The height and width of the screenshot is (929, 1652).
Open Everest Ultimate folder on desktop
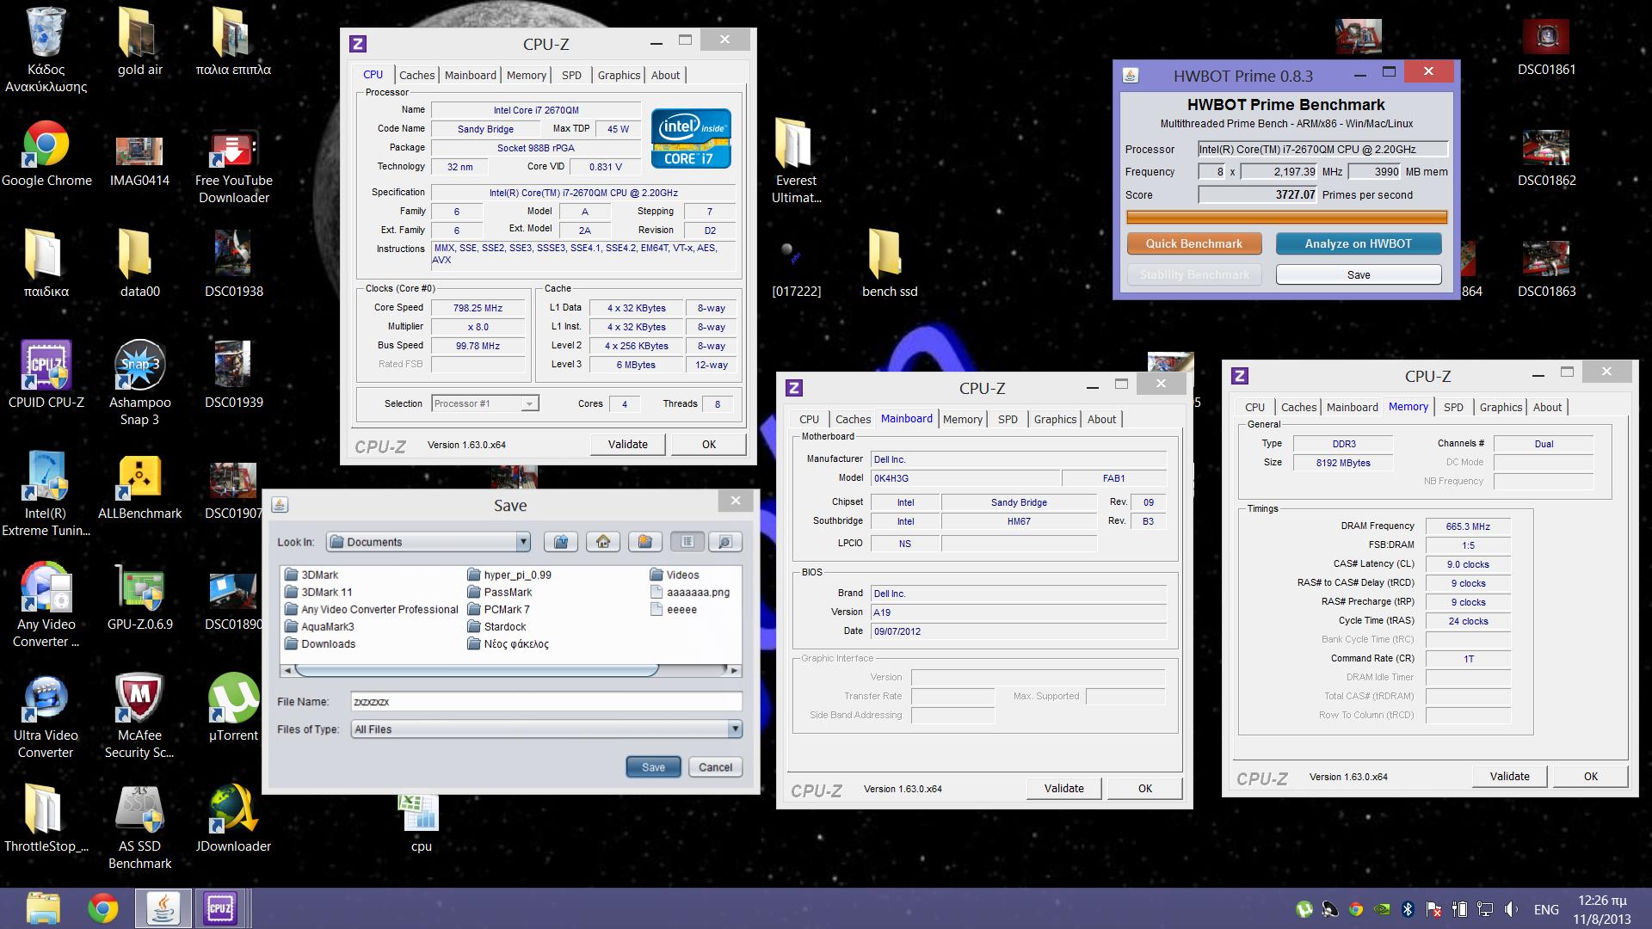[x=796, y=162]
